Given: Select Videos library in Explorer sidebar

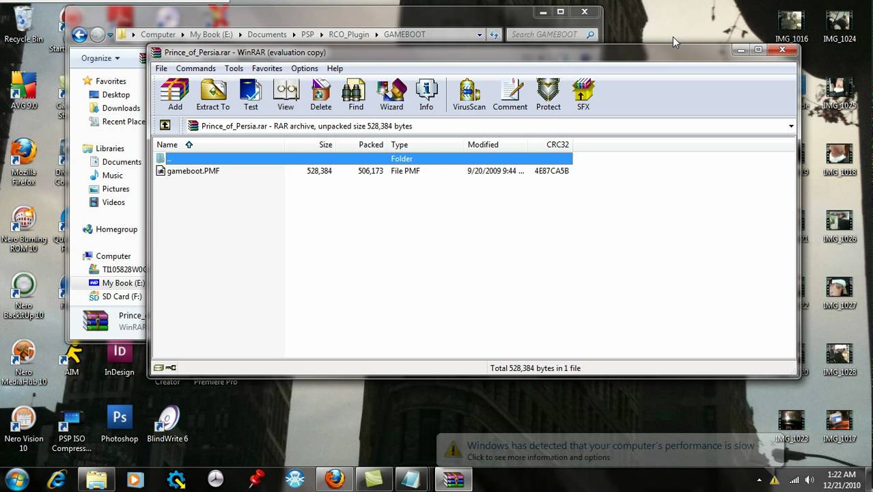Looking at the screenshot, I should [x=113, y=202].
